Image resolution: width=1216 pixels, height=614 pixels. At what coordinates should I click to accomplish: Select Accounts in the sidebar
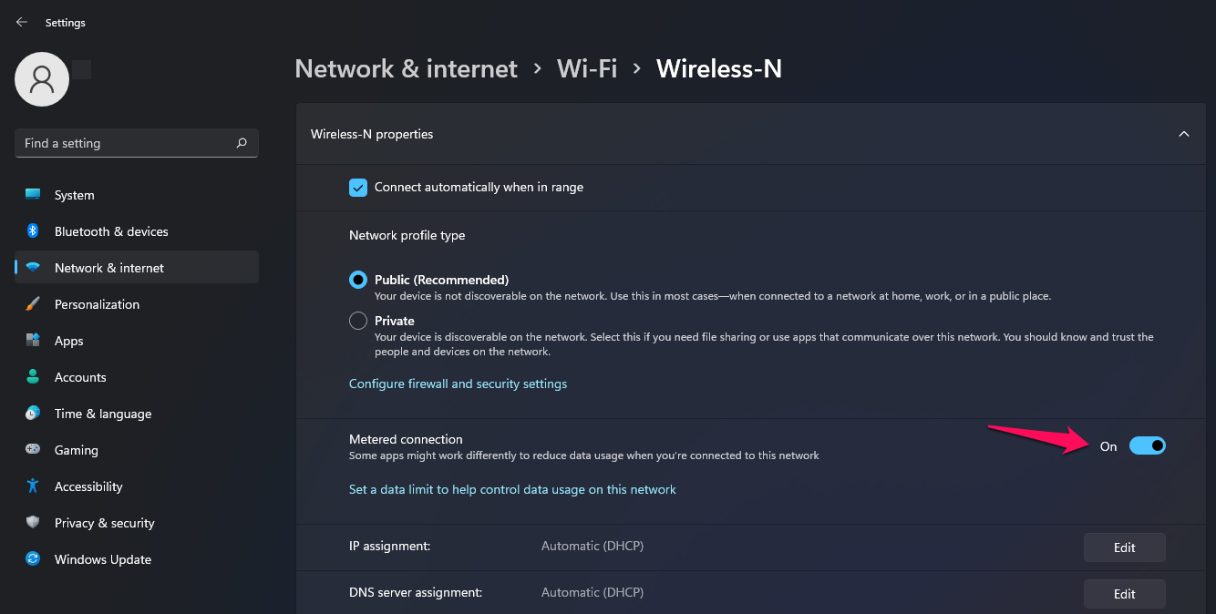click(82, 376)
